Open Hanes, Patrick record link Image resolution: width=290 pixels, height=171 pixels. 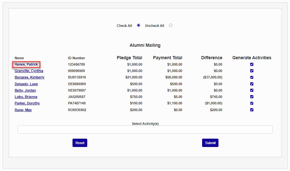[x=26, y=65]
